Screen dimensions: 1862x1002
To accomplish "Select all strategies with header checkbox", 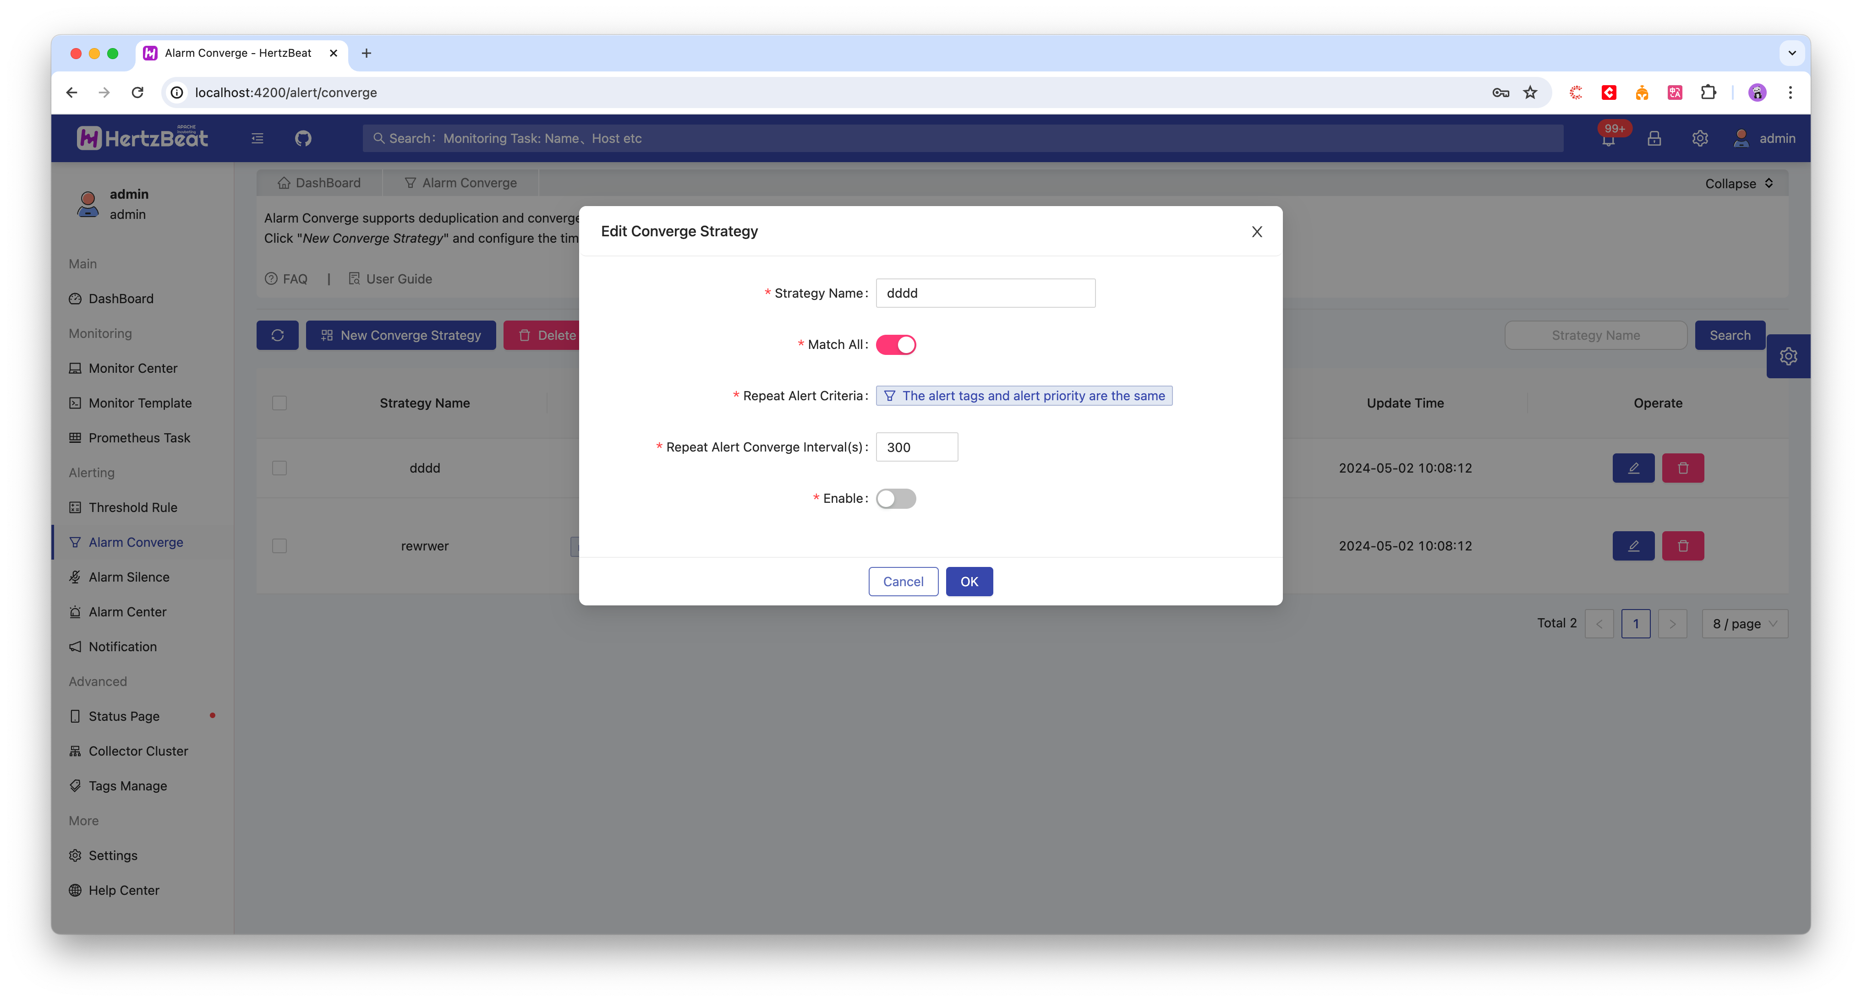I will 280,403.
